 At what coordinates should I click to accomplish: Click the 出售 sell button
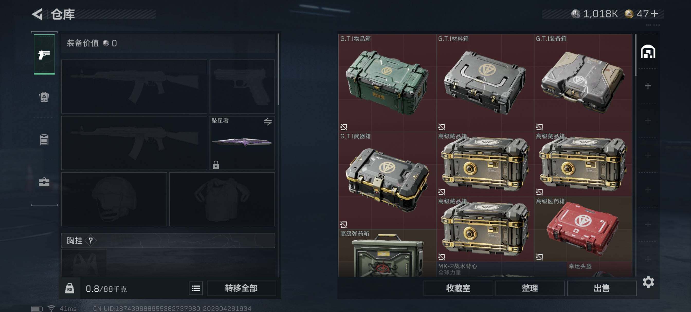tap(602, 288)
